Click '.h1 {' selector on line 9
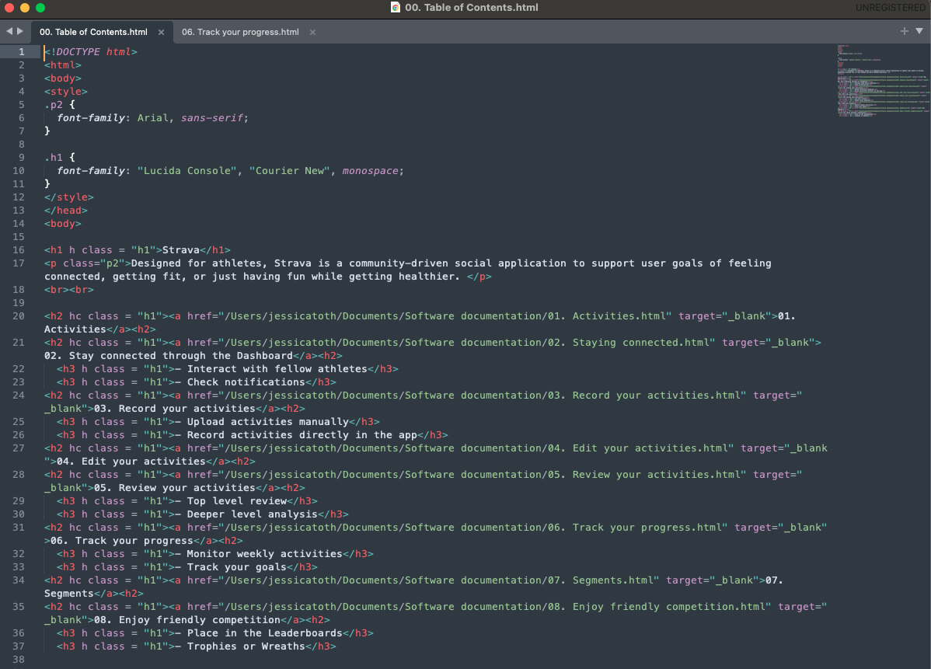 point(59,157)
